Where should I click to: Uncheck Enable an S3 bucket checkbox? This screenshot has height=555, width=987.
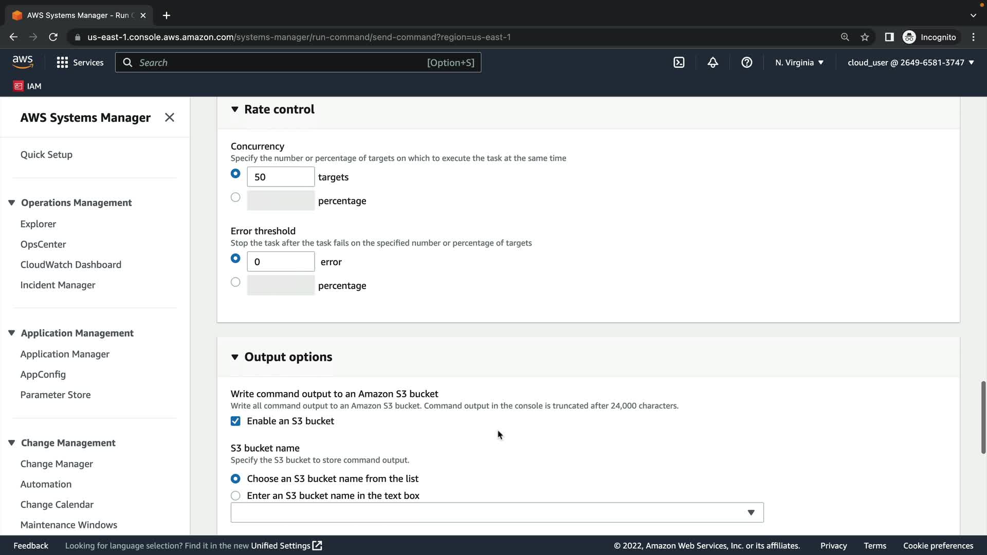pyautogui.click(x=235, y=421)
